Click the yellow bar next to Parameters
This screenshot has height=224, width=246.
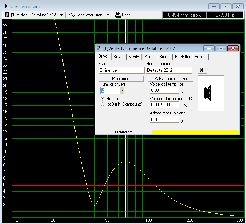pos(195,132)
